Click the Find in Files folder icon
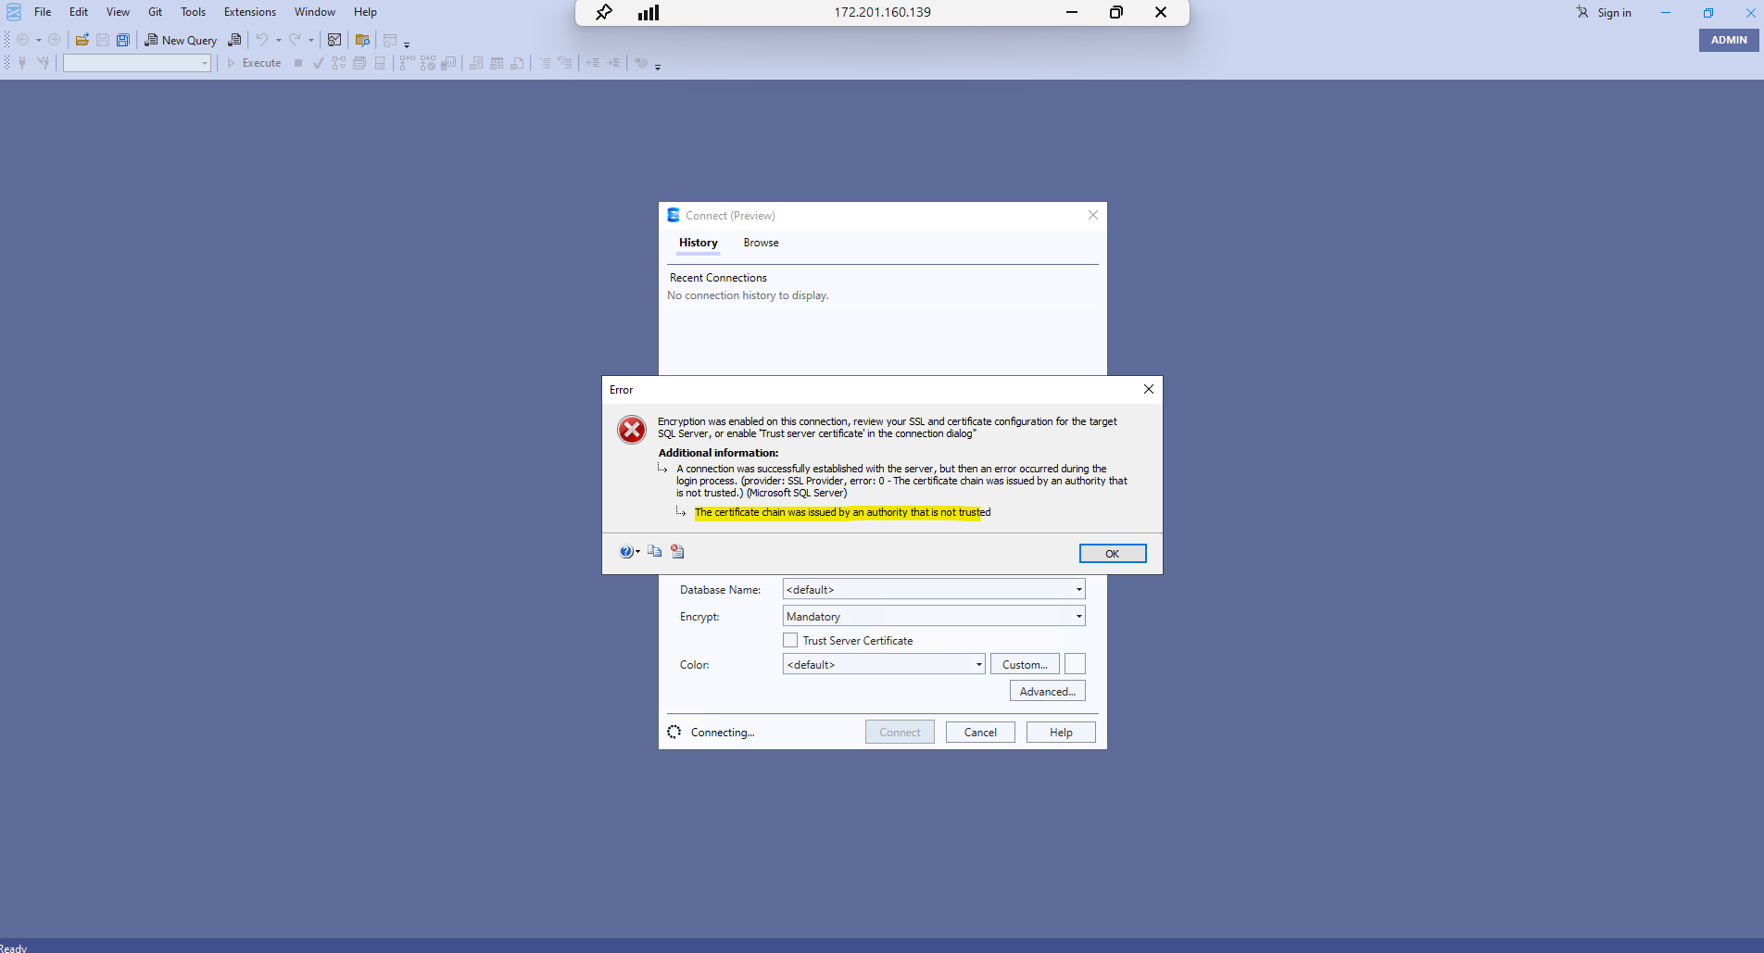This screenshot has width=1764, height=953. (362, 40)
